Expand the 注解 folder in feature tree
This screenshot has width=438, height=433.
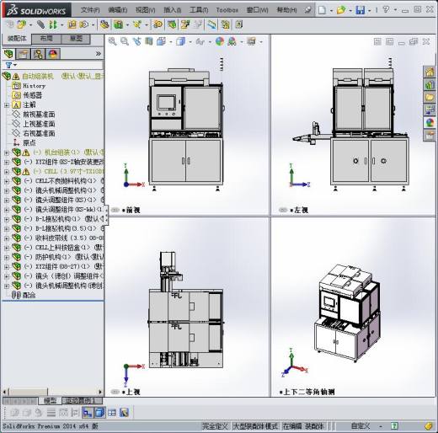point(7,105)
